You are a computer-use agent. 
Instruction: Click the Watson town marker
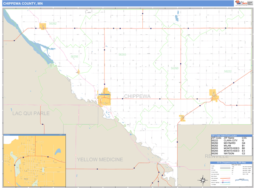[78, 71]
